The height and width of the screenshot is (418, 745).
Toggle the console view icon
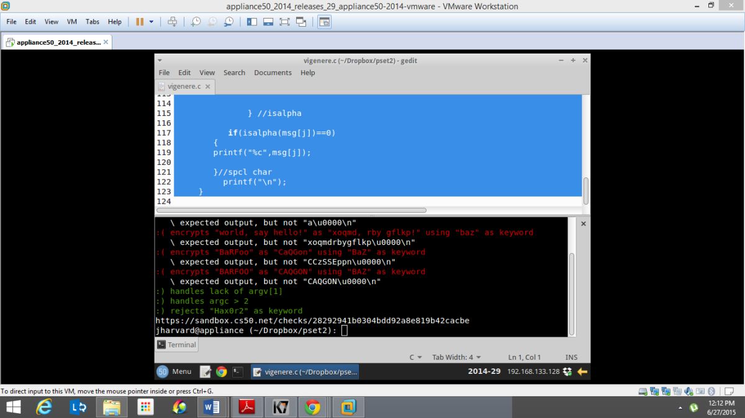pyautogui.click(x=324, y=21)
